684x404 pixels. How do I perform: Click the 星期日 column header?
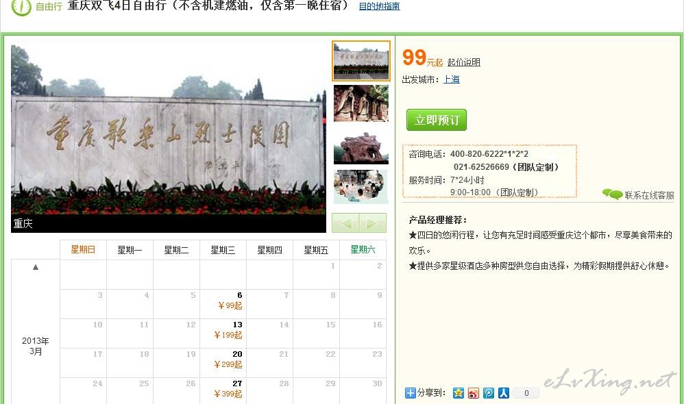[83, 250]
